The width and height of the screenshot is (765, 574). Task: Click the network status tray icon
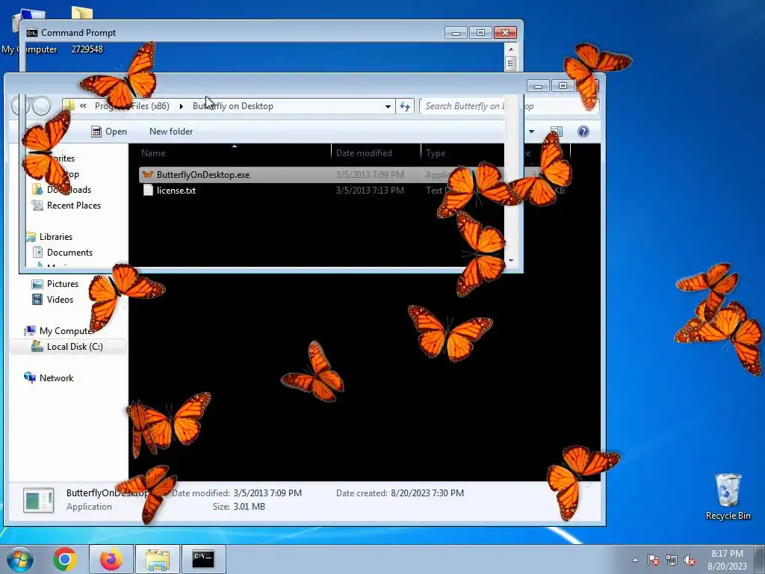672,560
